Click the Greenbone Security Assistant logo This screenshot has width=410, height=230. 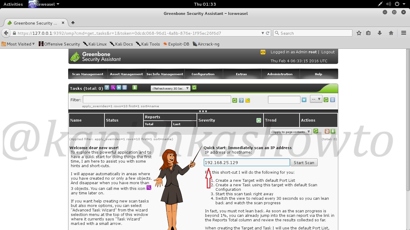point(95,57)
